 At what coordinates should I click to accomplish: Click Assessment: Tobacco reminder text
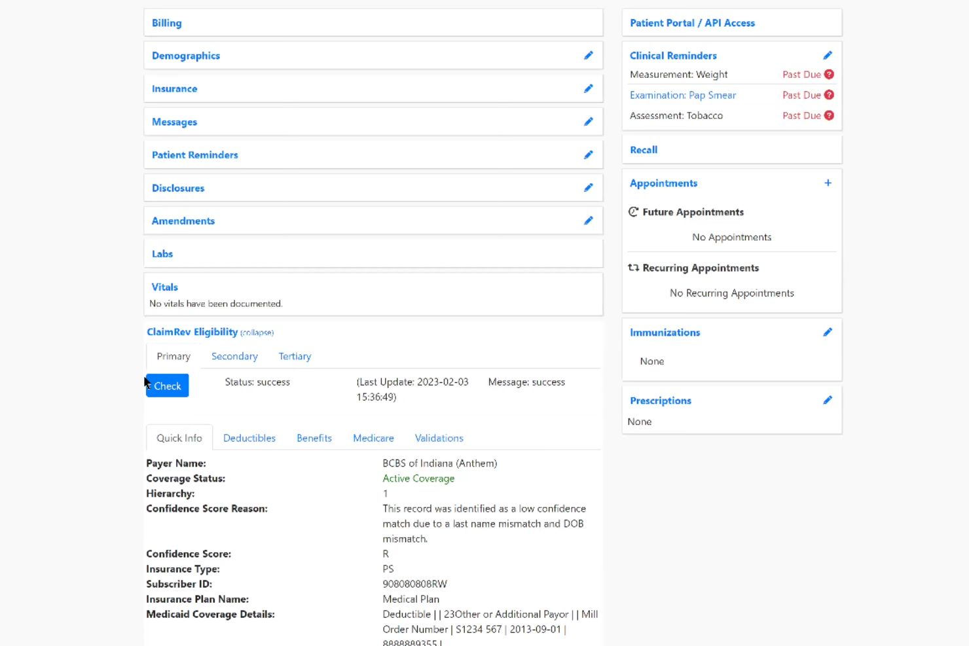(676, 115)
